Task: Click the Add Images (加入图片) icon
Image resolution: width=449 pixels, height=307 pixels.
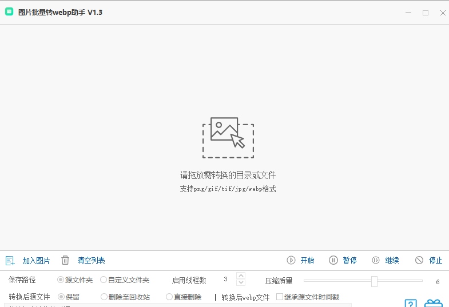Action: pos(10,261)
